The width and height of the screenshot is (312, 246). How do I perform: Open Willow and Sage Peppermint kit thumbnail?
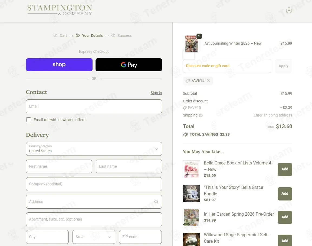[x=191, y=239]
